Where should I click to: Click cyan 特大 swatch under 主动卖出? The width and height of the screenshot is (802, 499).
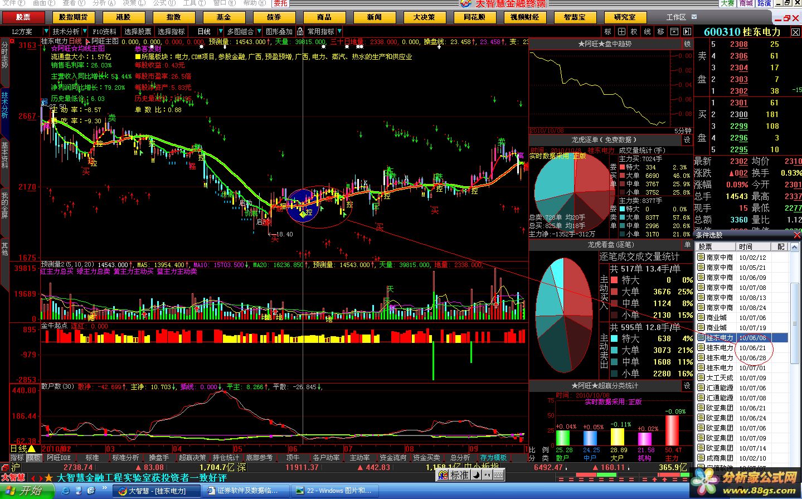tap(614, 338)
